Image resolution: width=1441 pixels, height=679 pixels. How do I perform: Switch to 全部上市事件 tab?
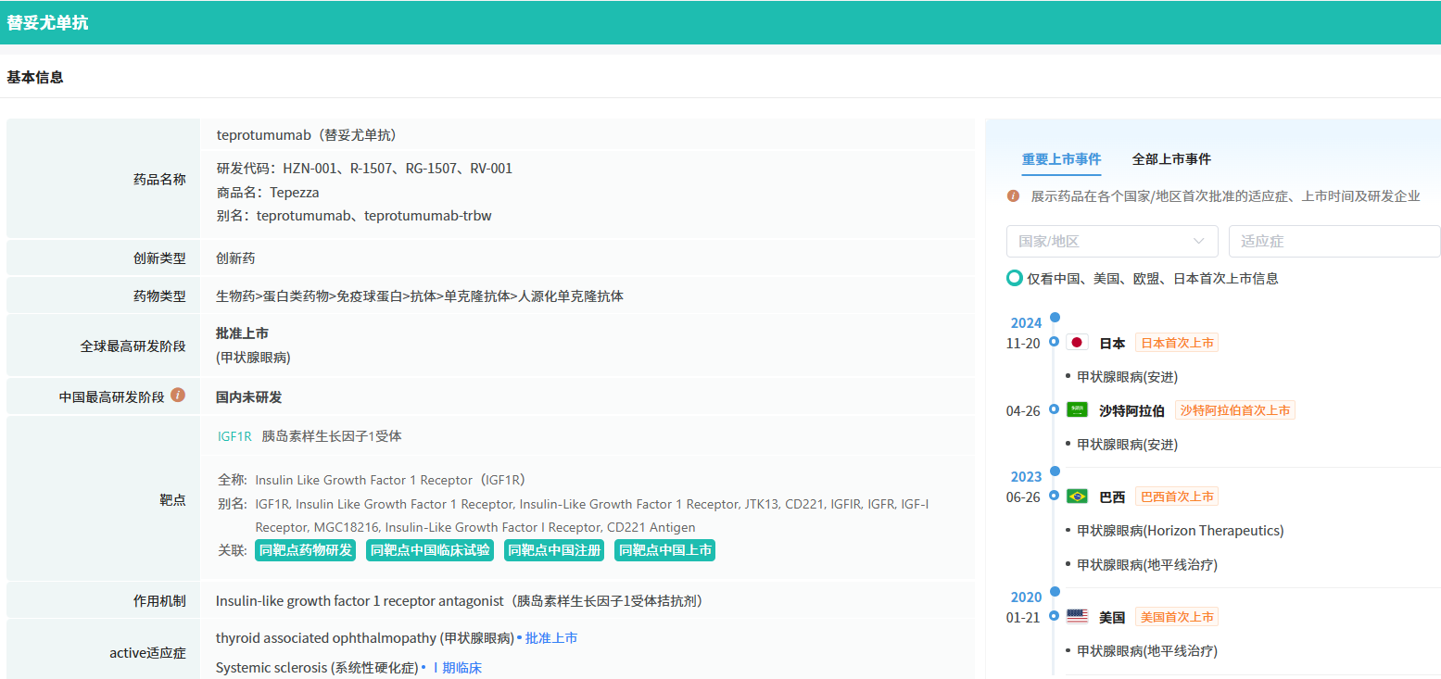coord(1170,159)
